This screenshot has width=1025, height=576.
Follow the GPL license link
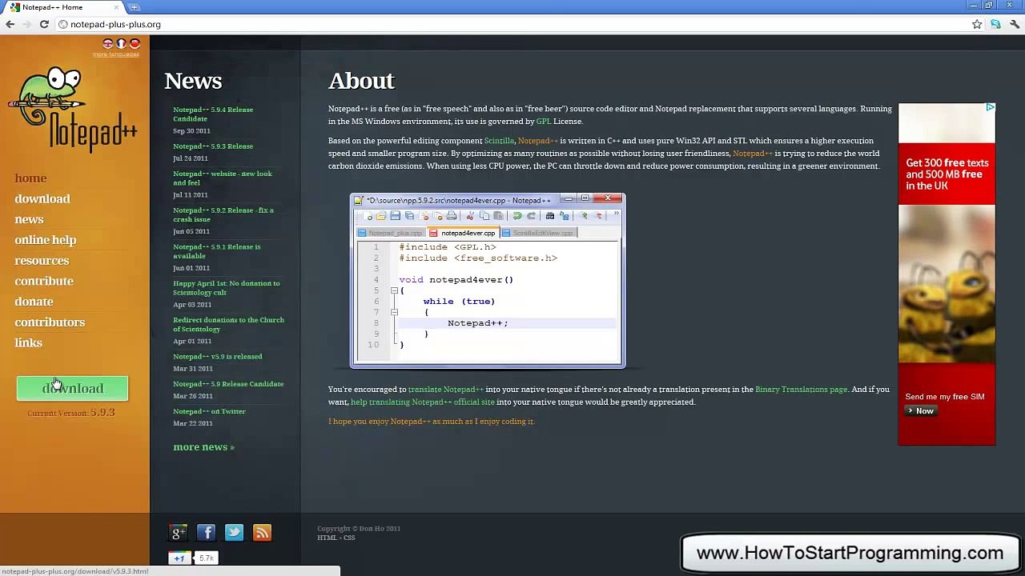click(x=543, y=122)
